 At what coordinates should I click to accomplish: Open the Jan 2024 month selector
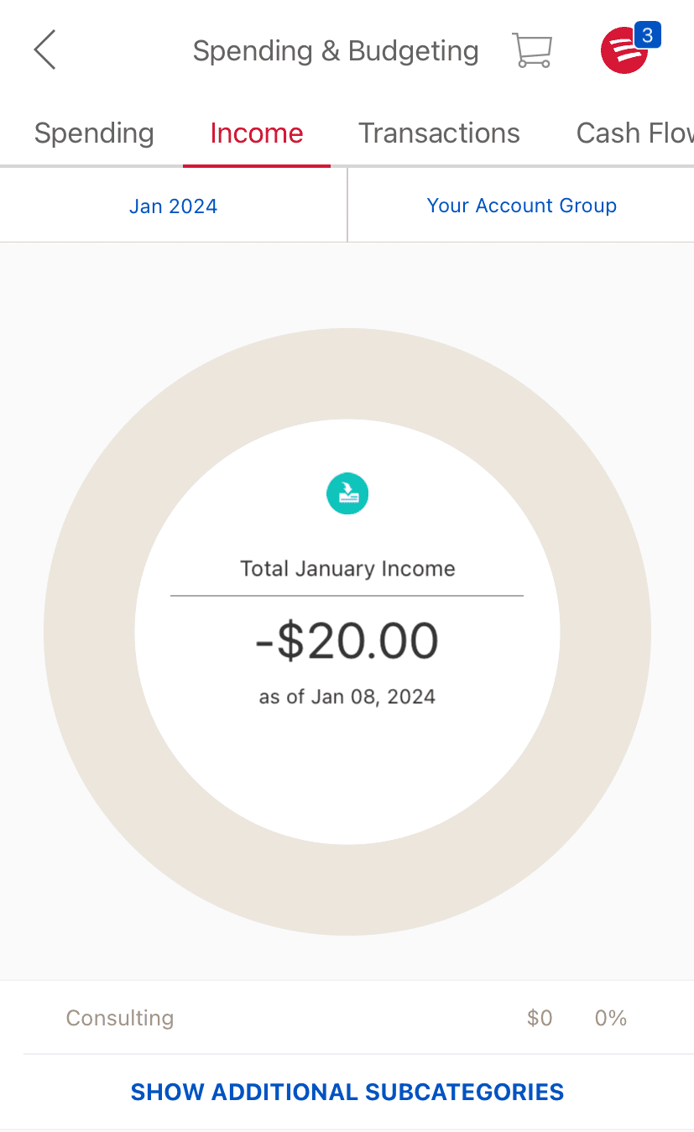point(174,206)
